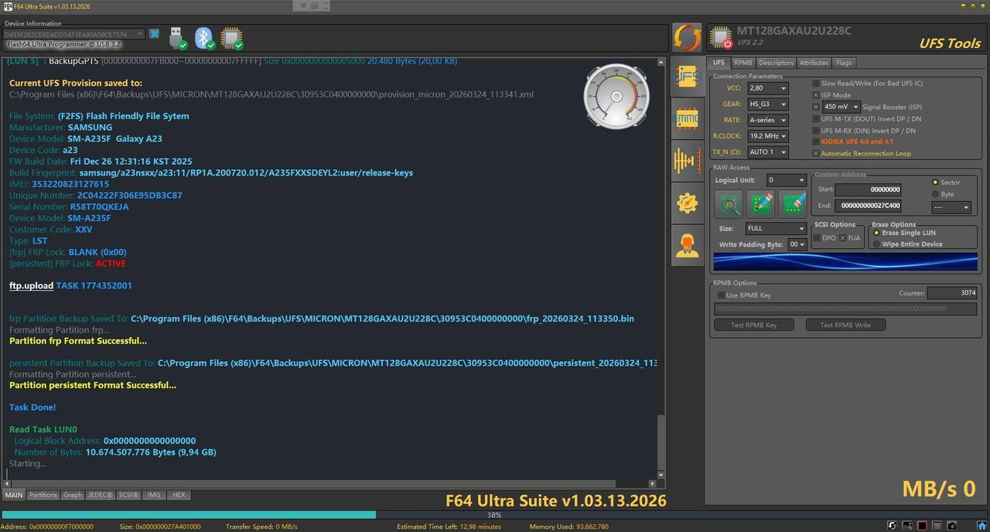Switch to Attributes tab
990x532 pixels.
click(x=814, y=63)
